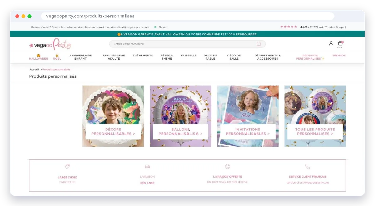
Task: Open Anniversaire Adulte menu
Action: 114,57
